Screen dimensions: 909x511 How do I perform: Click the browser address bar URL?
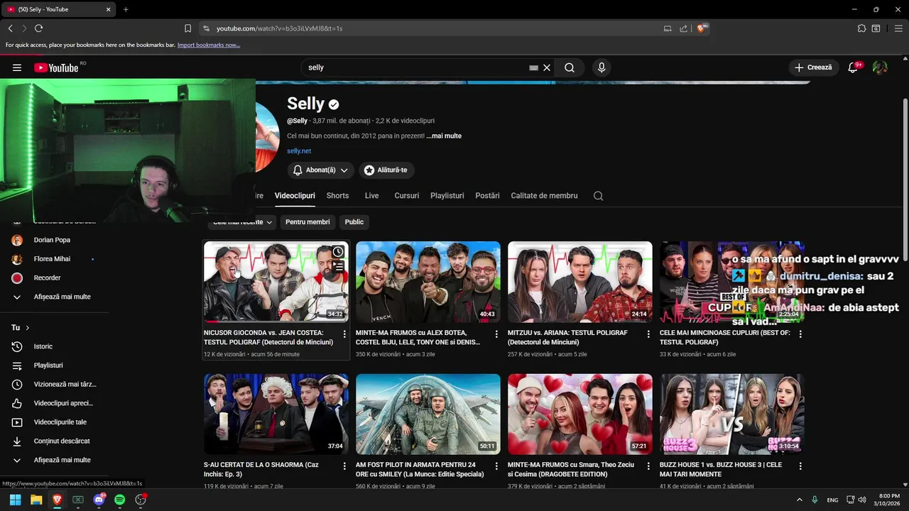pyautogui.click(x=279, y=28)
